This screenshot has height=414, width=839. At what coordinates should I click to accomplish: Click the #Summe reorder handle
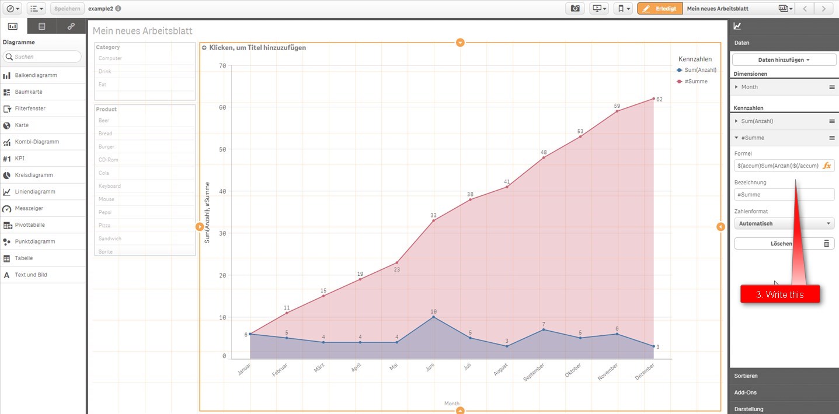click(832, 138)
